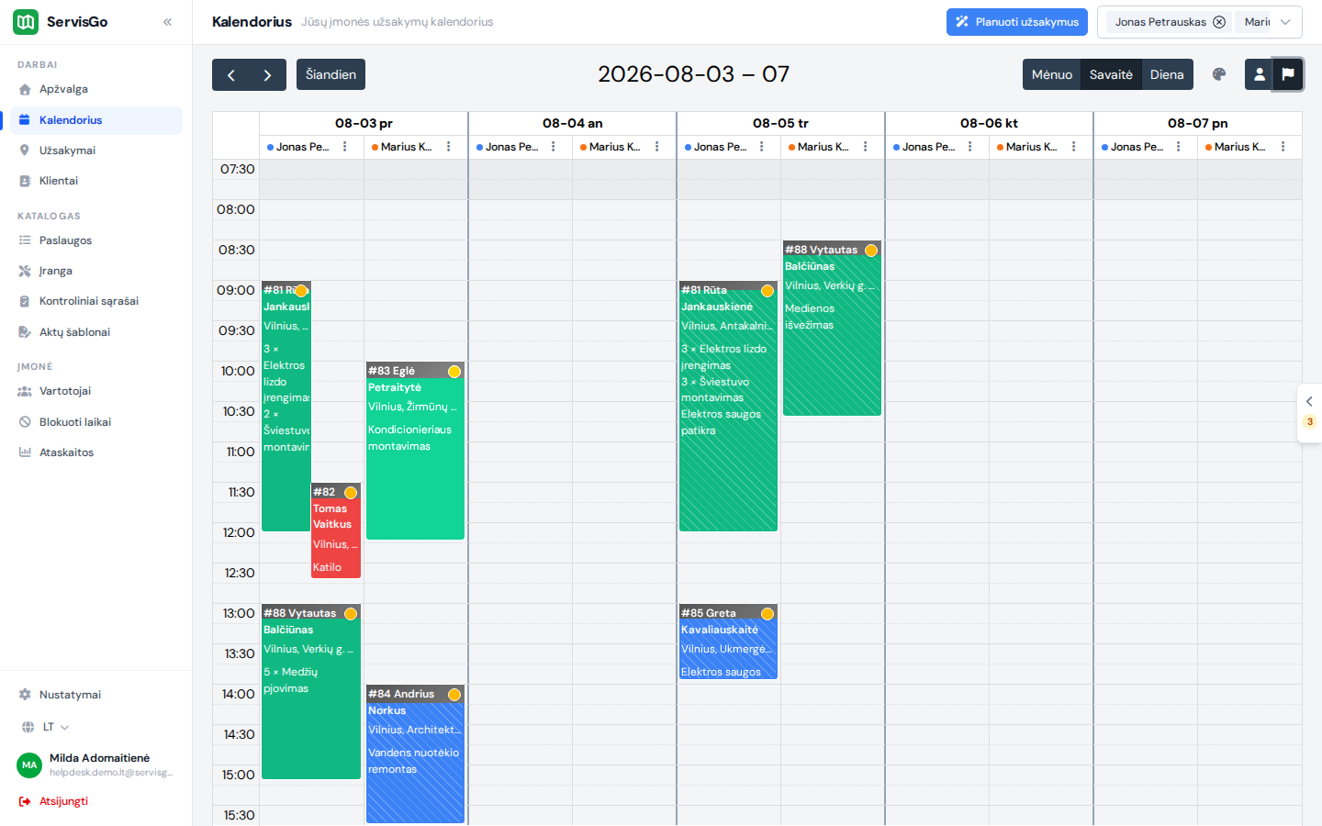Open the Jonas Pe... column menu on 08-07
Viewport: 1322px width, 826px height.
tap(1179, 147)
